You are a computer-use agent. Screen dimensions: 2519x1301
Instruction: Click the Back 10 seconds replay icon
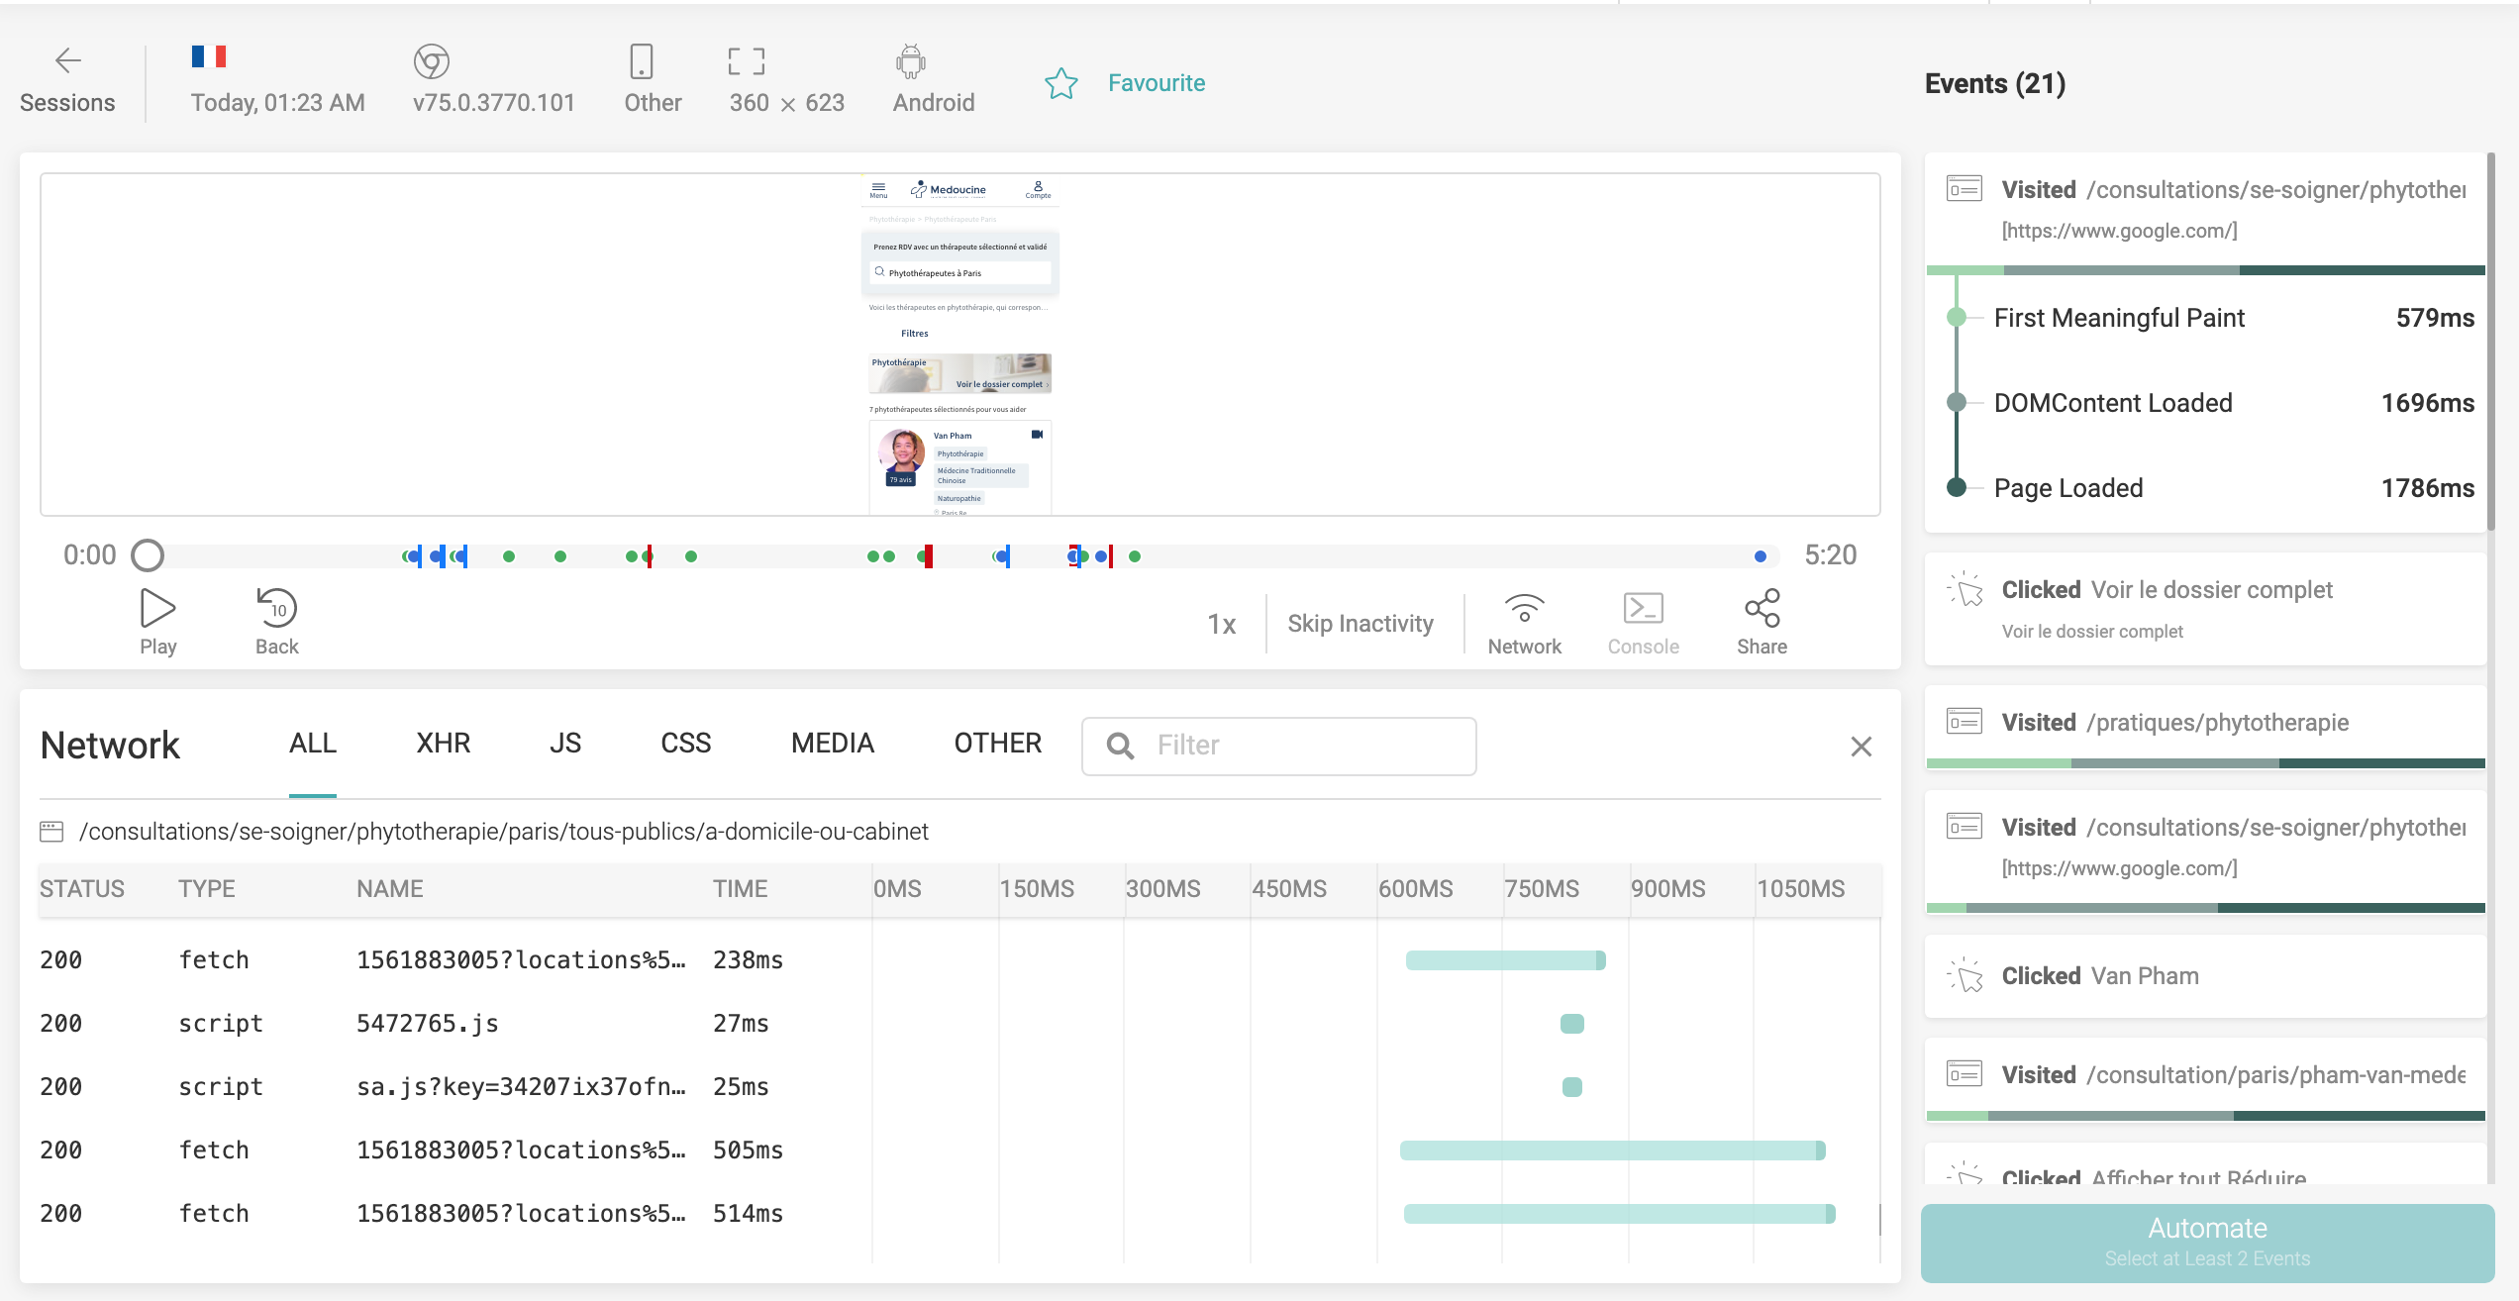point(275,608)
